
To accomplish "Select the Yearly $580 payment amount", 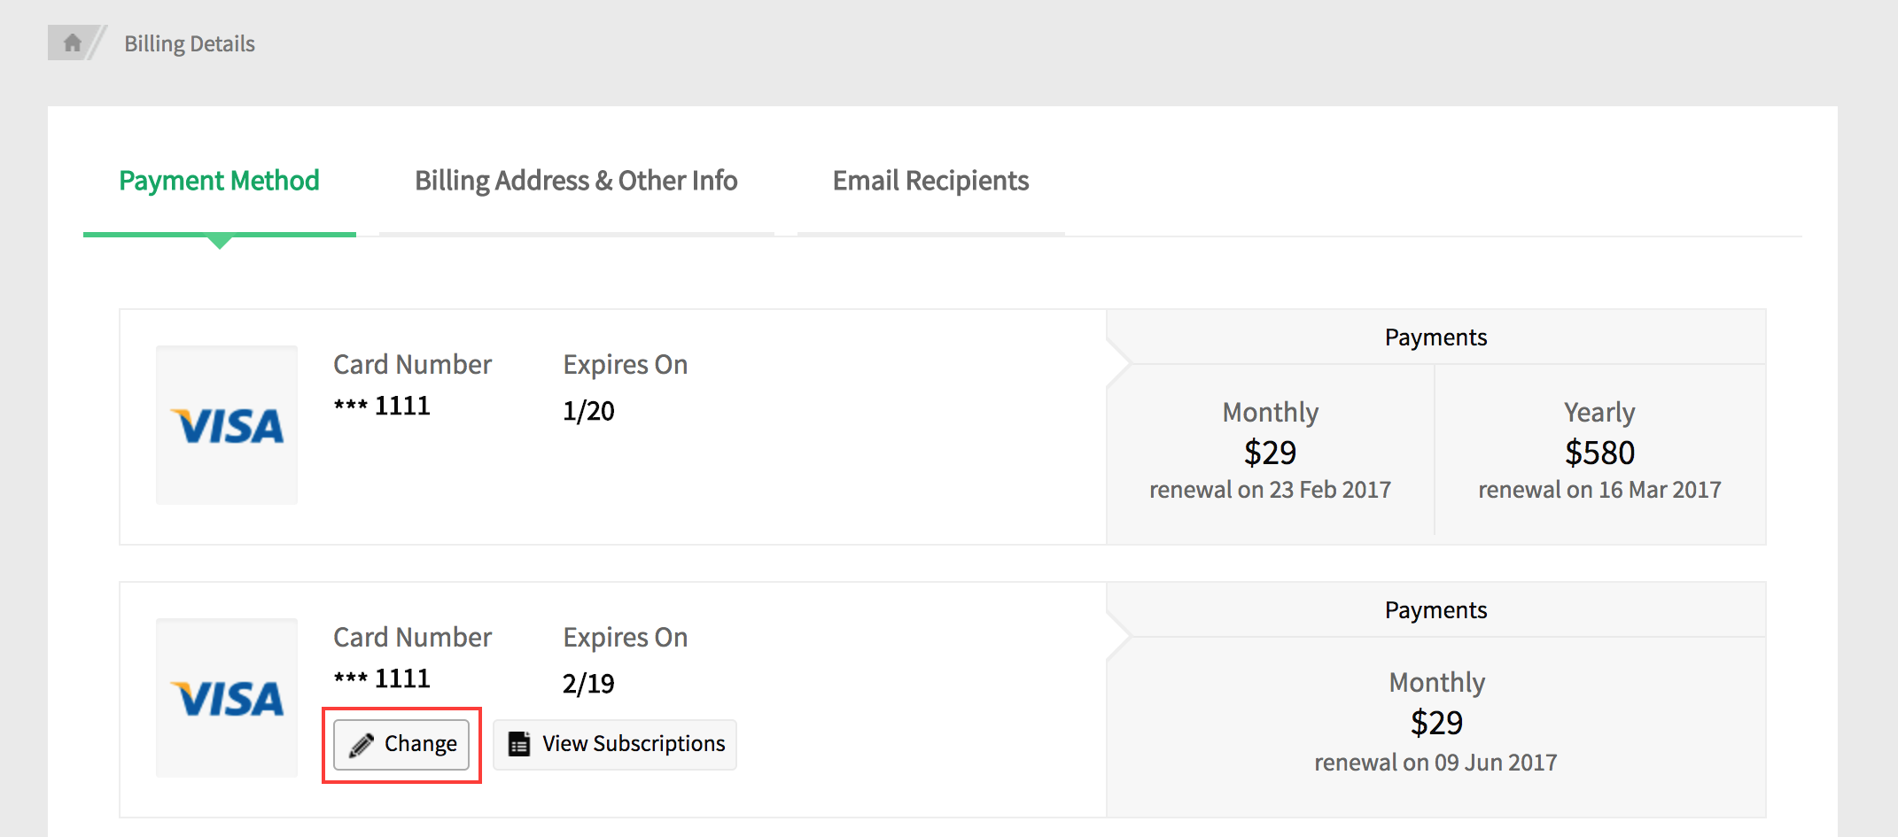I will [1599, 453].
